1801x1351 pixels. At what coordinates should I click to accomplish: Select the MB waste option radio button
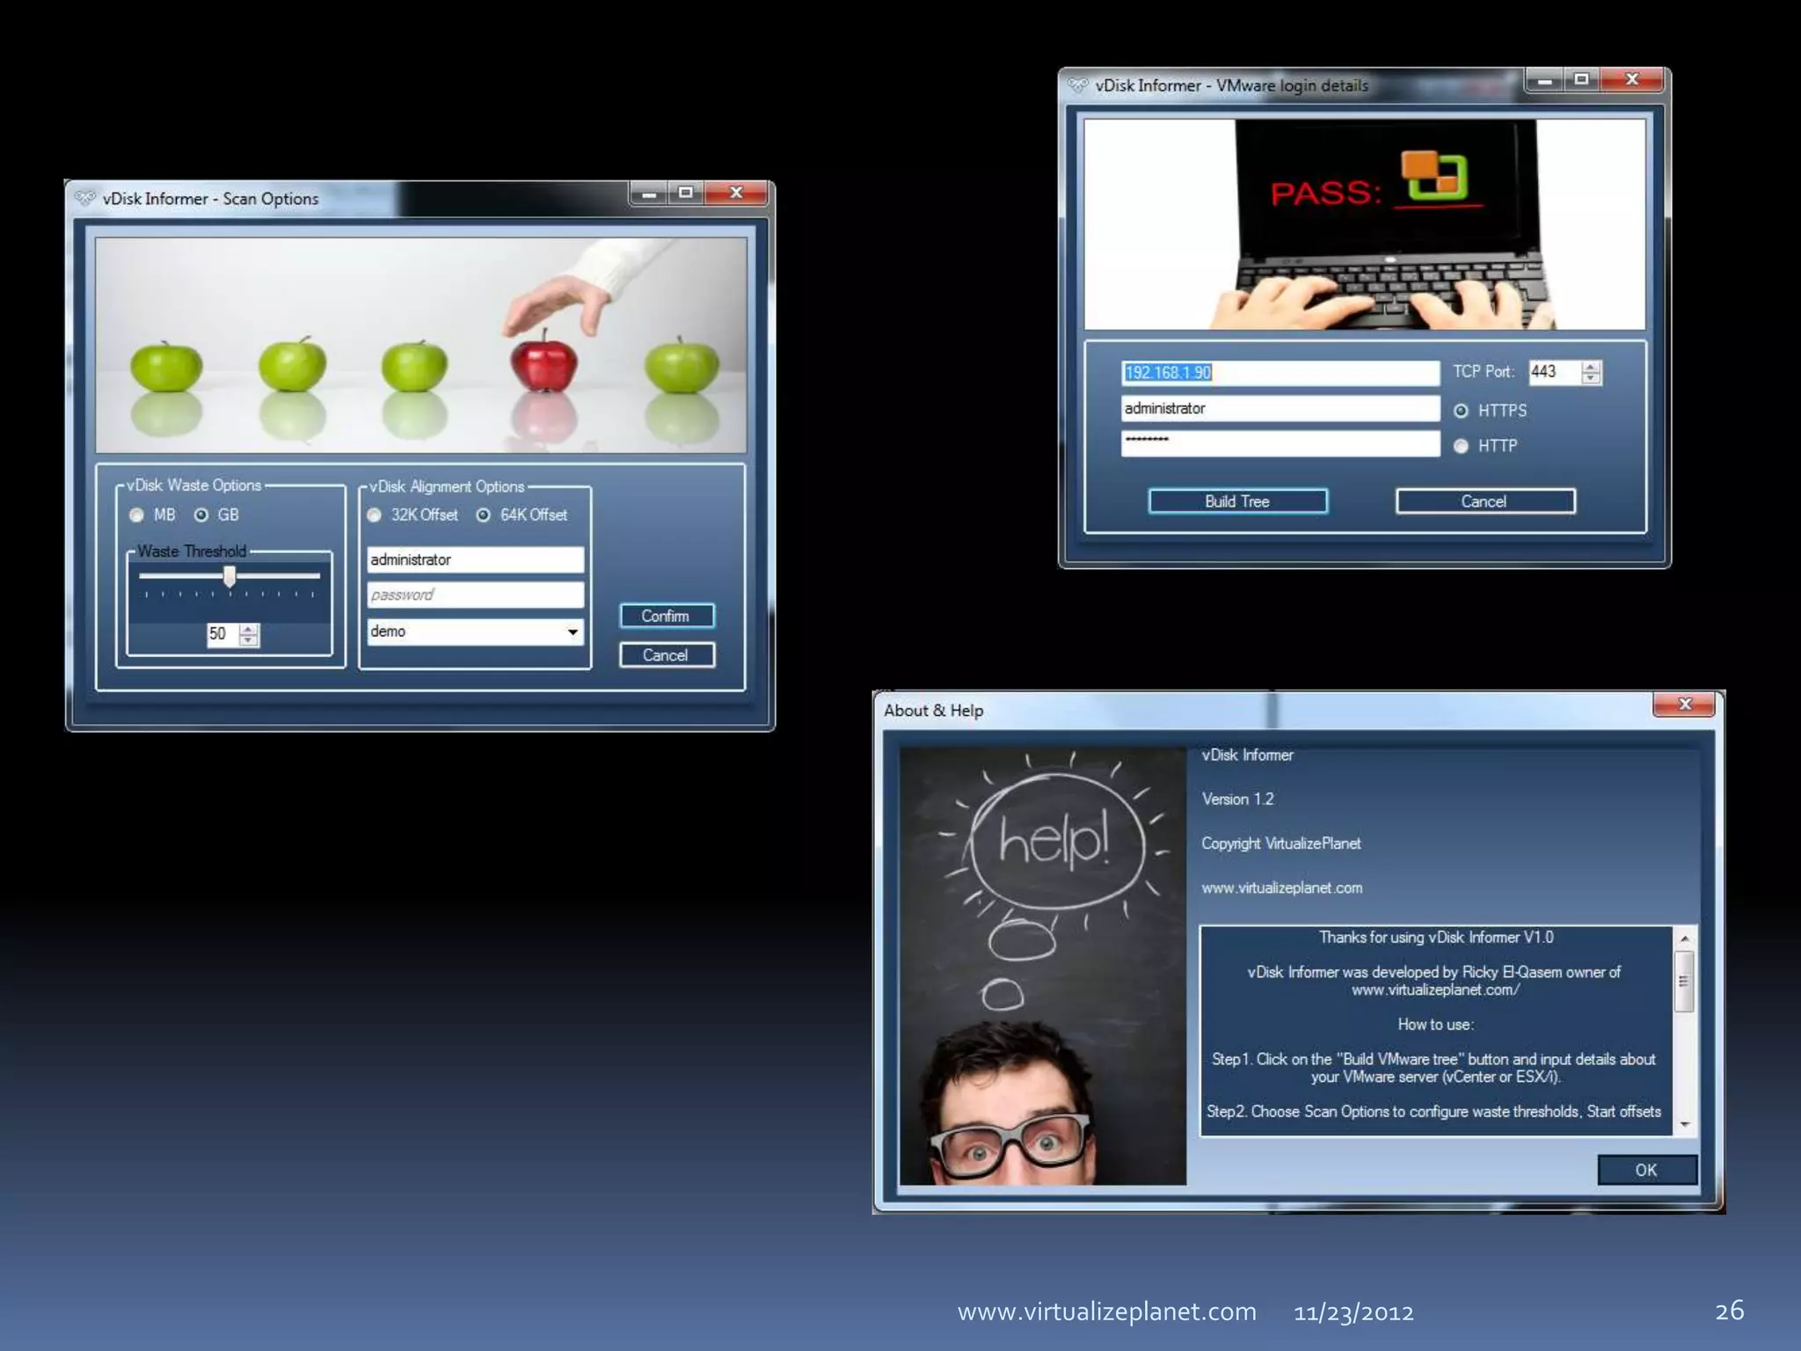[137, 515]
